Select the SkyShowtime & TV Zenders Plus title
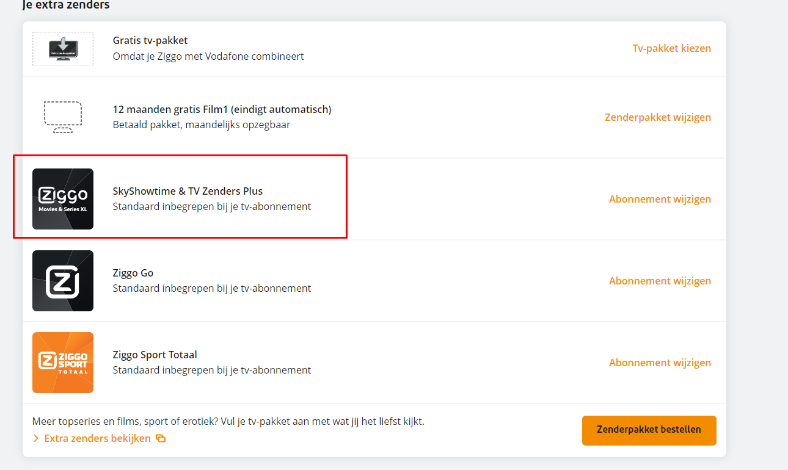The image size is (788, 470). [188, 191]
